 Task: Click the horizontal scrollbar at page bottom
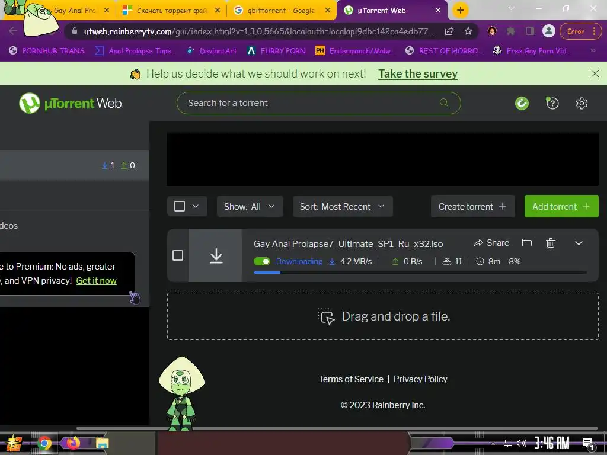click(337, 428)
